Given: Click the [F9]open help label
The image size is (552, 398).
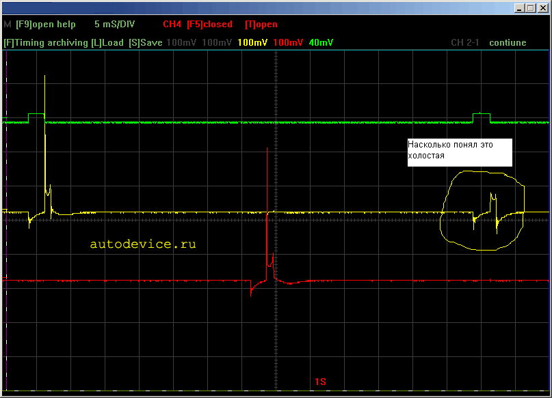Looking at the screenshot, I should tap(46, 25).
